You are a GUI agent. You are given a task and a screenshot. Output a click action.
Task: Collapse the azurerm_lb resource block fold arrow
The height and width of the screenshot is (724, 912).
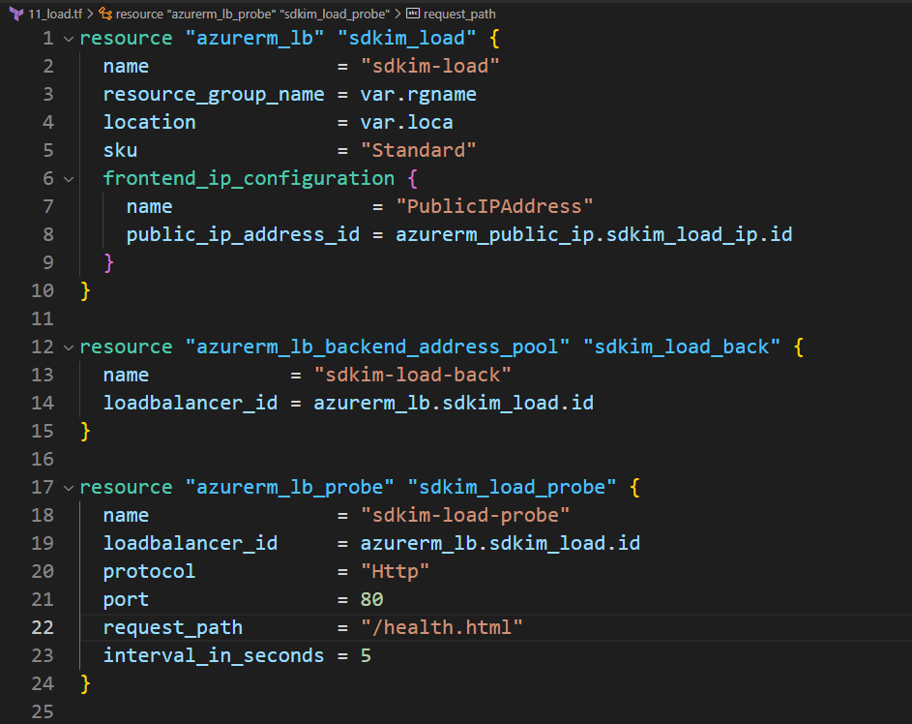click(x=69, y=39)
